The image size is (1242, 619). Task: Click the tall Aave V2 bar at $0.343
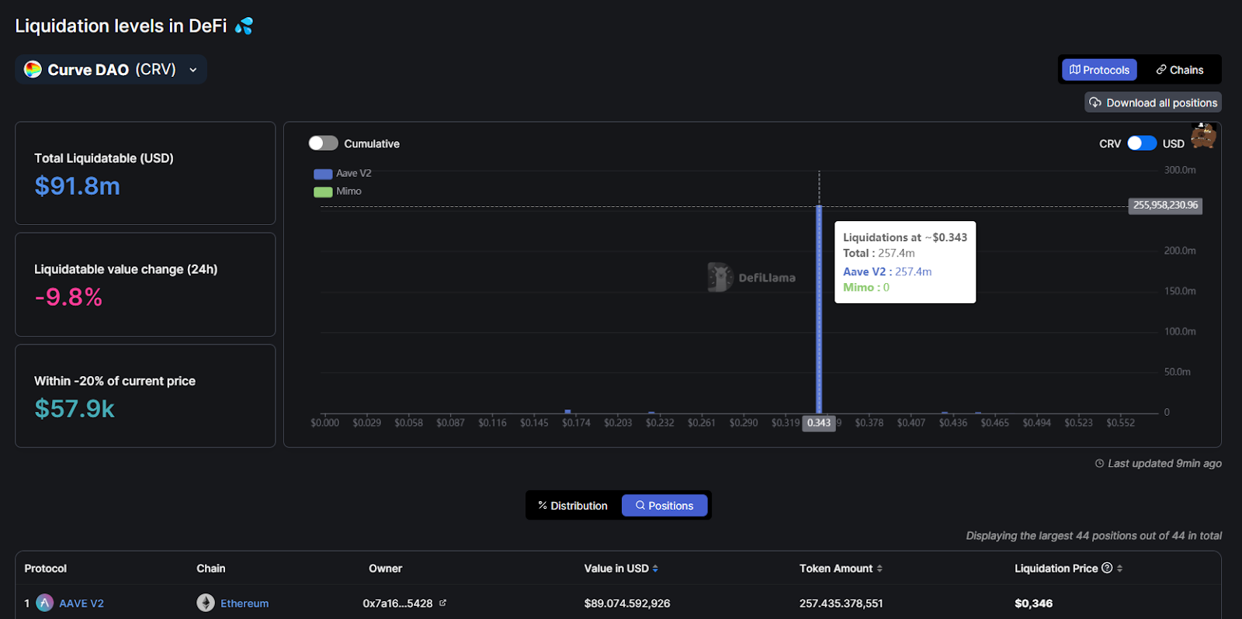pyautogui.click(x=819, y=309)
